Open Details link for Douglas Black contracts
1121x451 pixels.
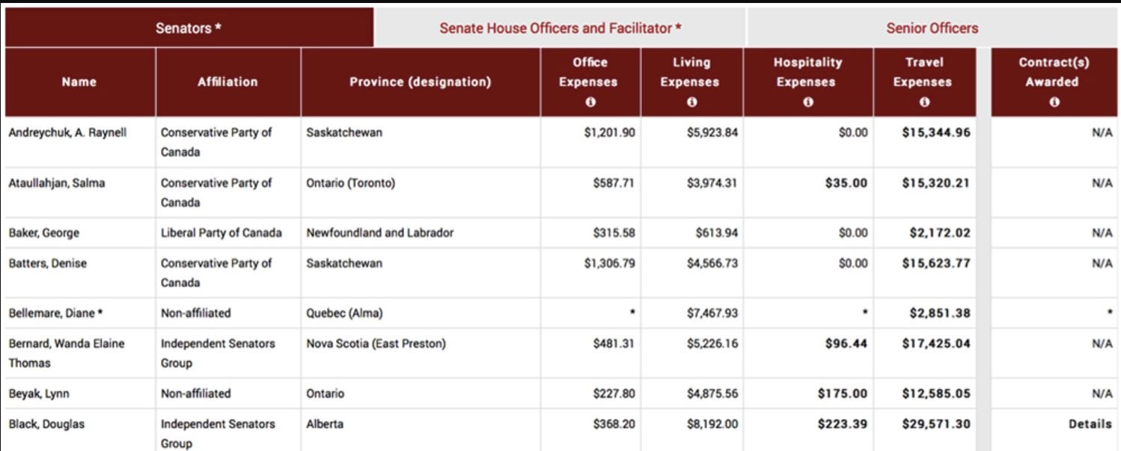coord(1090,424)
